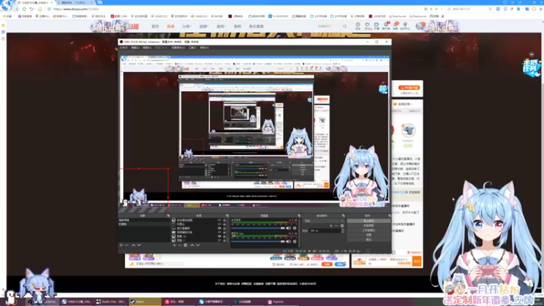This screenshot has height=306, width=544.
Task: Mute desktop audio speaker in mixer
Action: 288,228
